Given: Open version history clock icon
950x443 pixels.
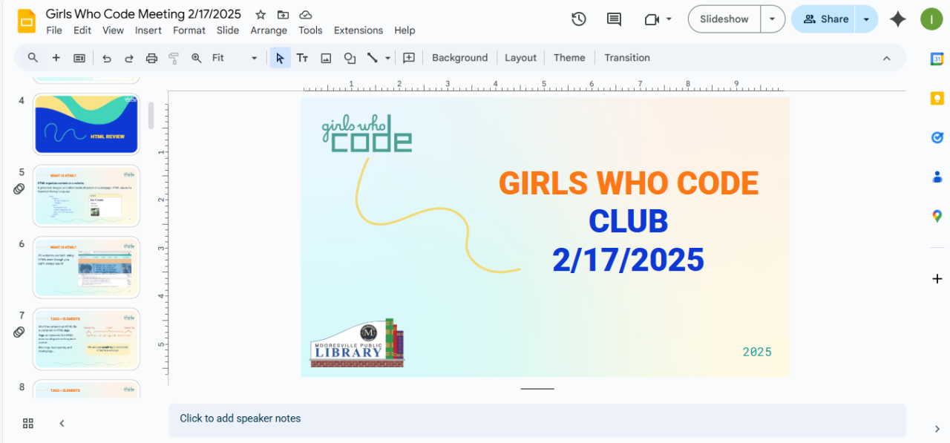Looking at the screenshot, I should coord(579,19).
